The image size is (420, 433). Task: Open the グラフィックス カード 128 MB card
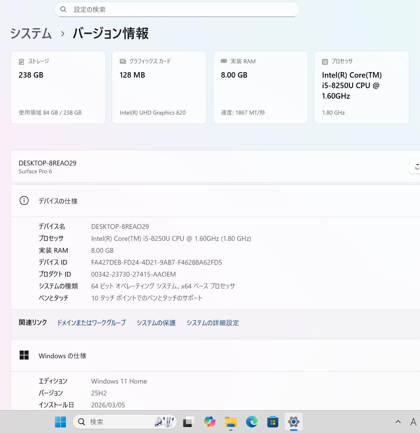[x=159, y=87]
